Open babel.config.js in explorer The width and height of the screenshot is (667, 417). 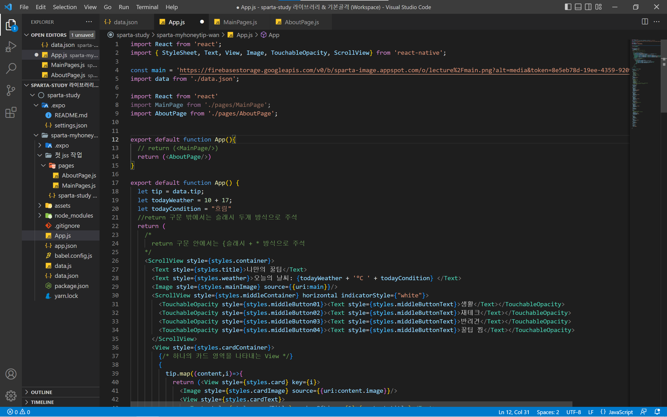[x=61, y=256]
